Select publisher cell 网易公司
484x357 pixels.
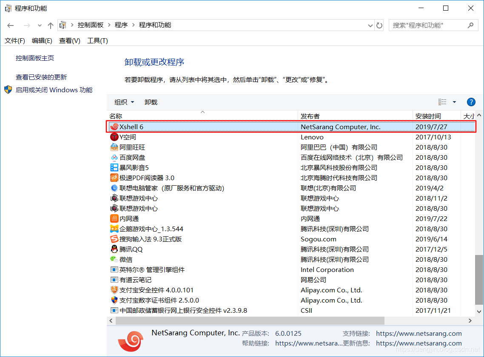click(313, 280)
